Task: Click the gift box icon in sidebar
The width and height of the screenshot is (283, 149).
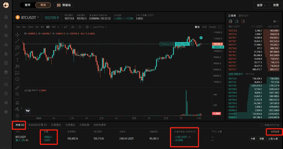Action: click(6, 72)
